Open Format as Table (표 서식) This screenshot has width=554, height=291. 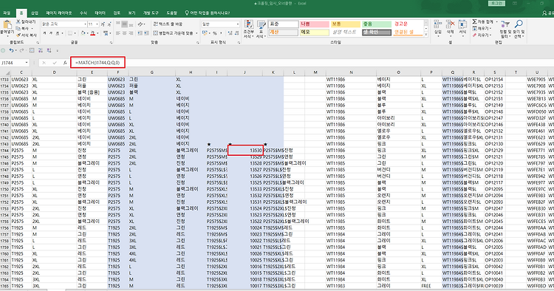coord(261,30)
